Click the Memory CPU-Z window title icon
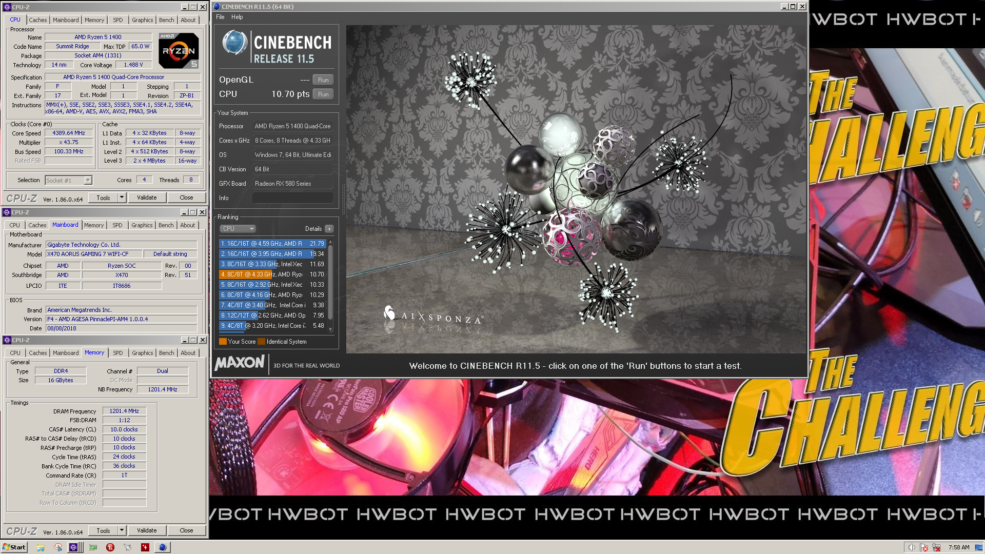 point(7,340)
